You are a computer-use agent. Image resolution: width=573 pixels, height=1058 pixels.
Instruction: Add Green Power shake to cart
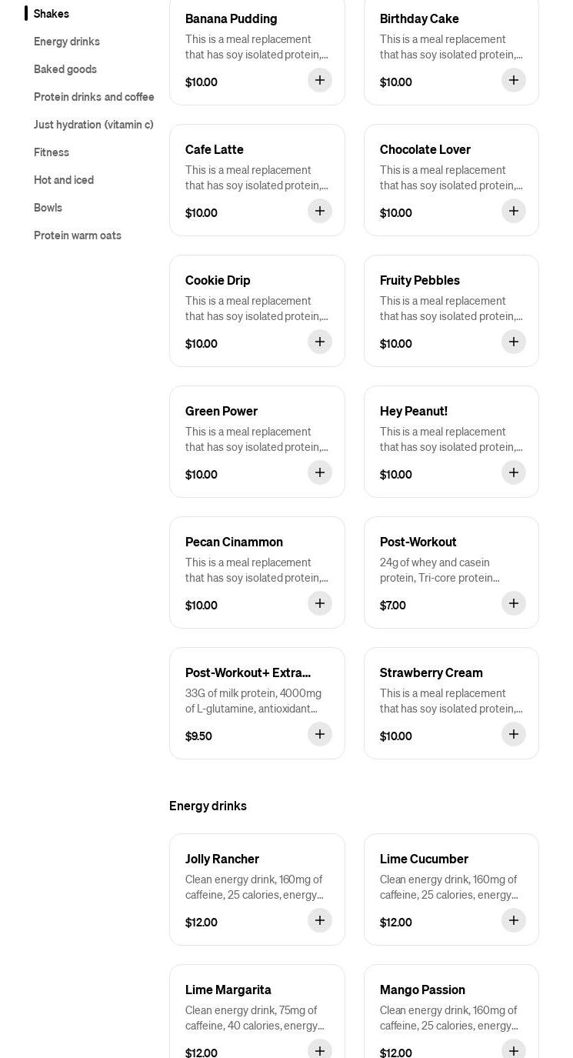[320, 472]
